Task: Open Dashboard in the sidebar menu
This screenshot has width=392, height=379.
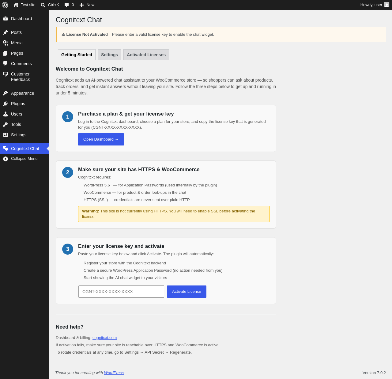Action: click(24, 19)
